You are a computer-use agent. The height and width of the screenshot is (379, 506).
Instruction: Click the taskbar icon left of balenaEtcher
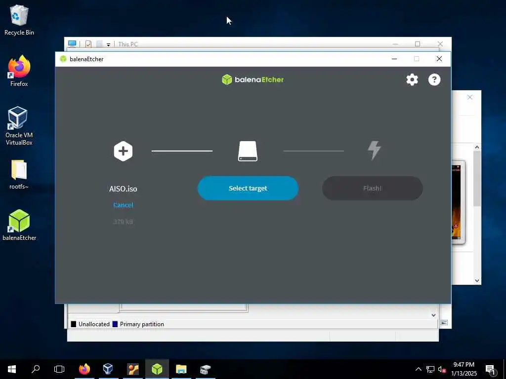click(132, 369)
